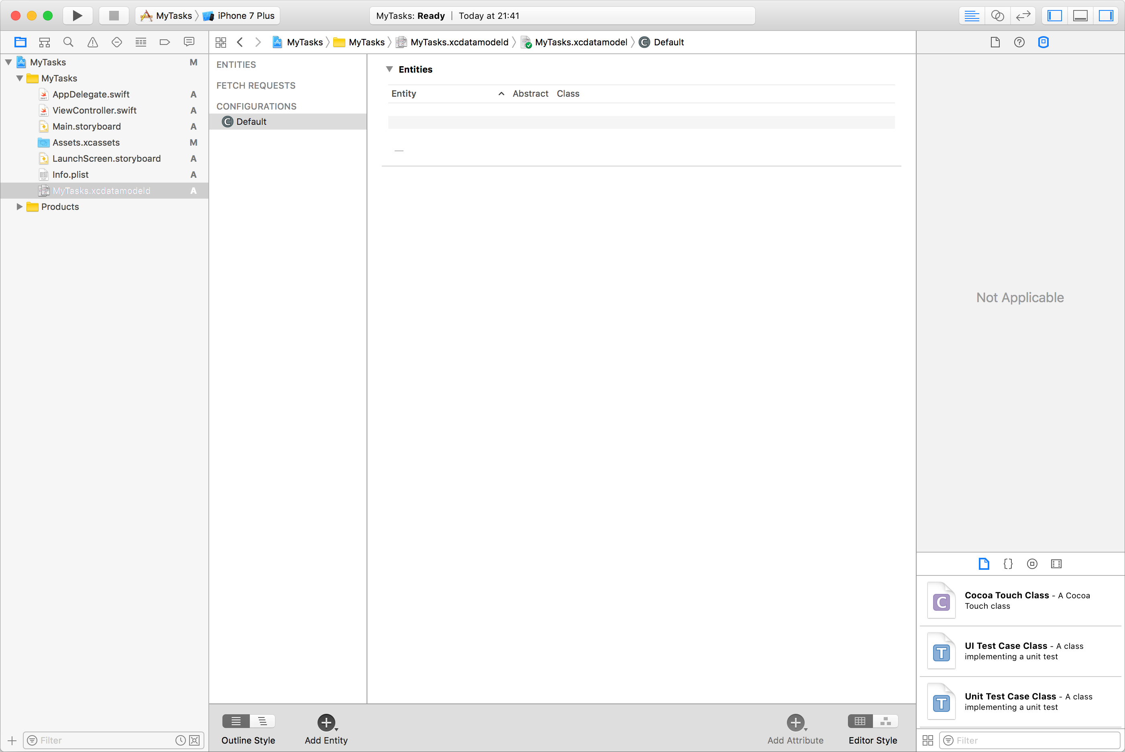Run the MyTasks project
The image size is (1125, 752).
pyautogui.click(x=77, y=15)
